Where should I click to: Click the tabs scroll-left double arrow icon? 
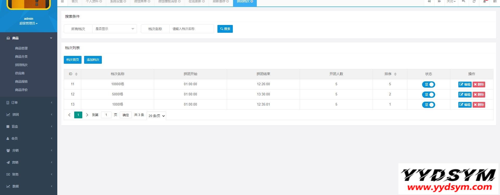click(x=429, y=2)
